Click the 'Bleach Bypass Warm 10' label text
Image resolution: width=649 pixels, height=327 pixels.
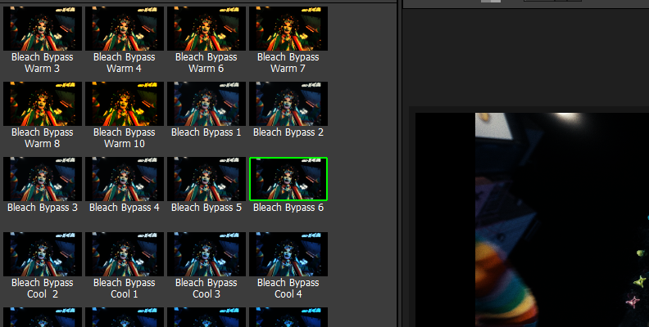click(125, 138)
